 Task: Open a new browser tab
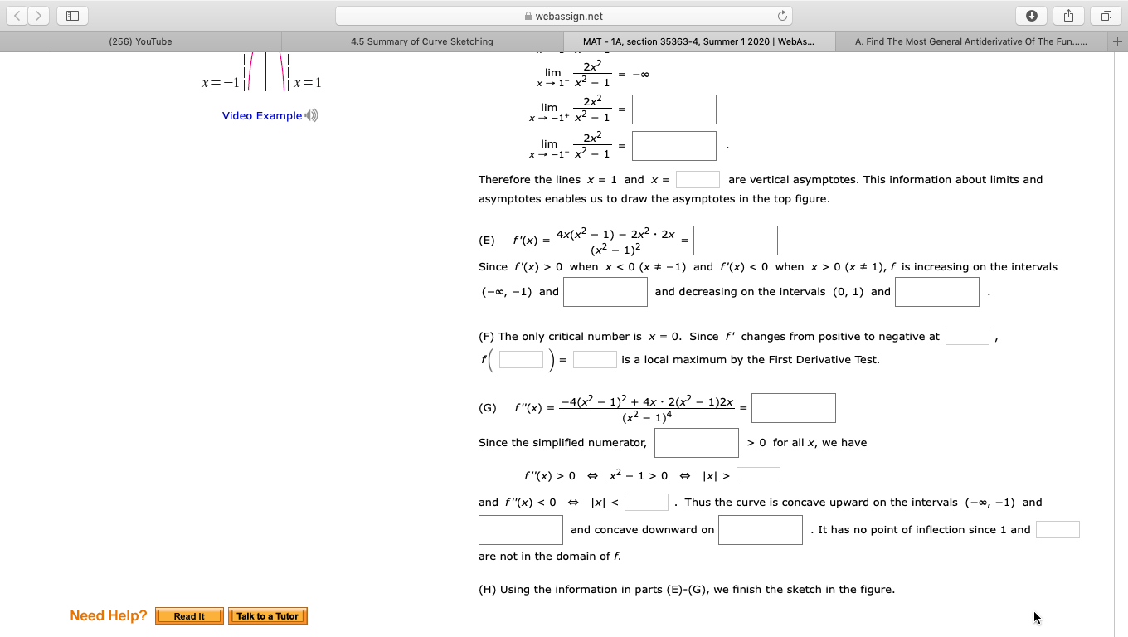1118,41
